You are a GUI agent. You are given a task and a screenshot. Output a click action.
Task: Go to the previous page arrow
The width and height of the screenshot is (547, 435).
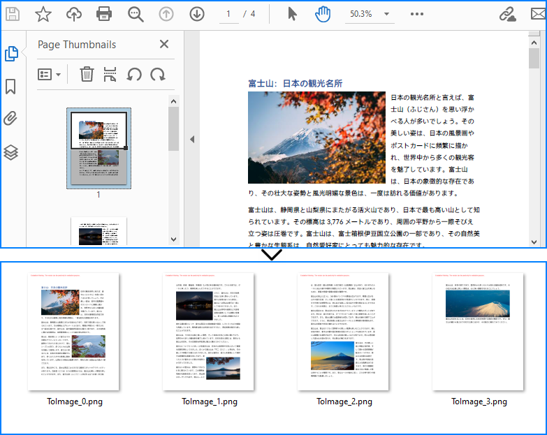point(166,14)
